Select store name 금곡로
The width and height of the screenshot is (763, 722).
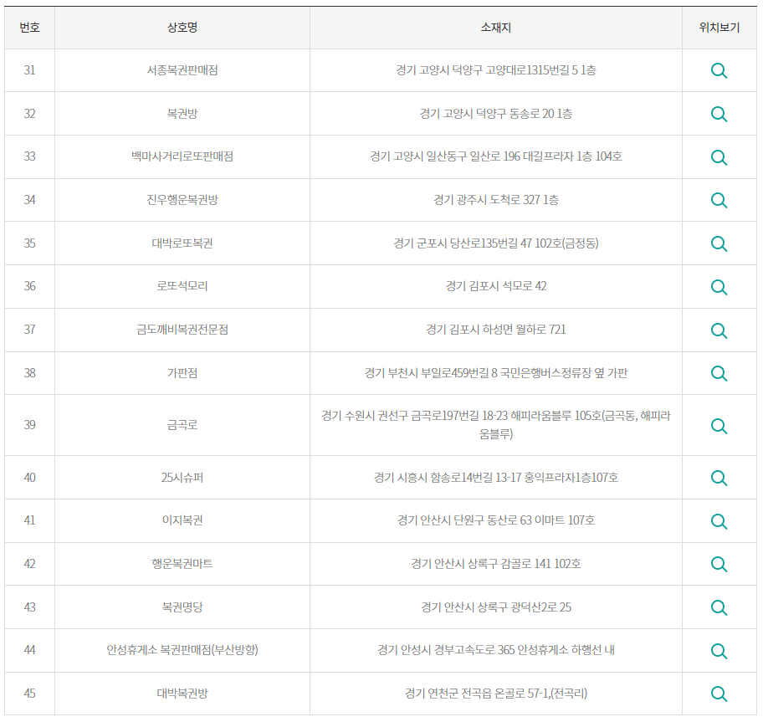click(182, 425)
